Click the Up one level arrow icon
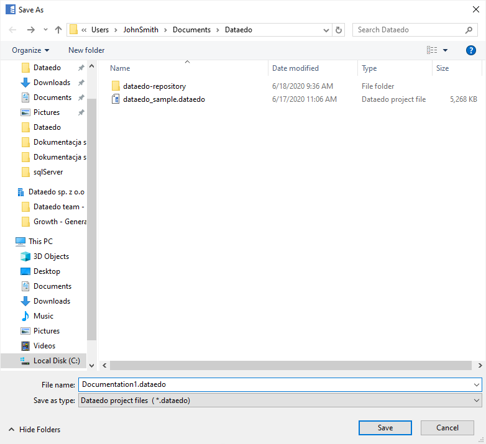This screenshot has width=486, height=444. pos(58,30)
